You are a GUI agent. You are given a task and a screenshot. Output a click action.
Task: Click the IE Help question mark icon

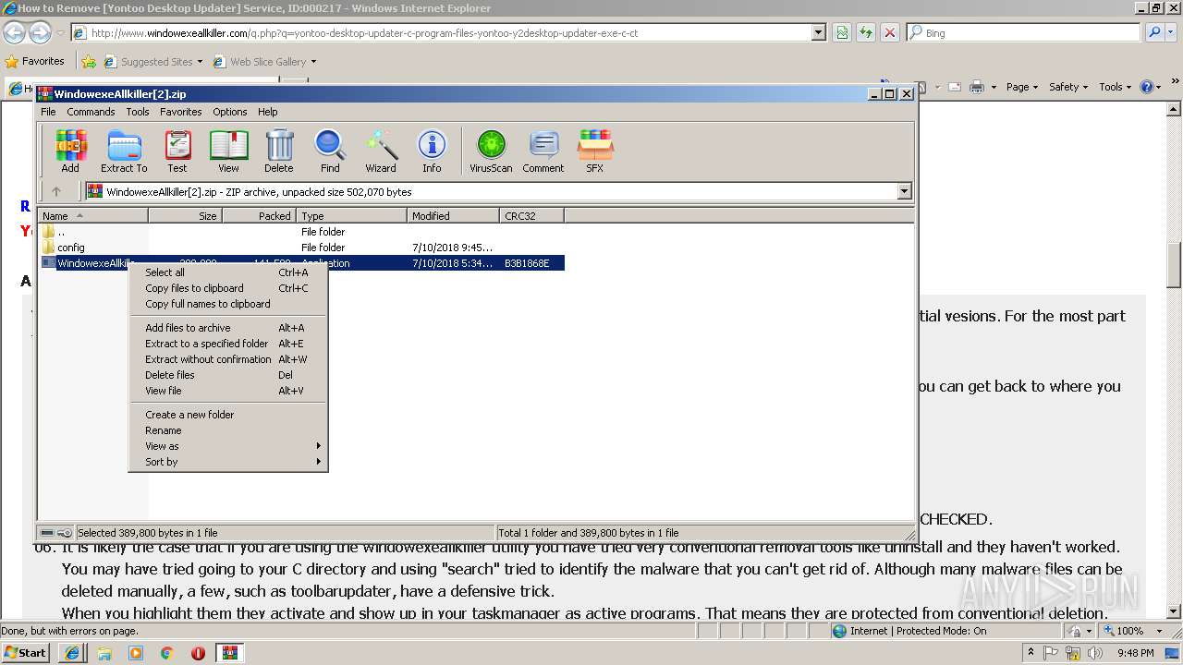(x=1146, y=87)
